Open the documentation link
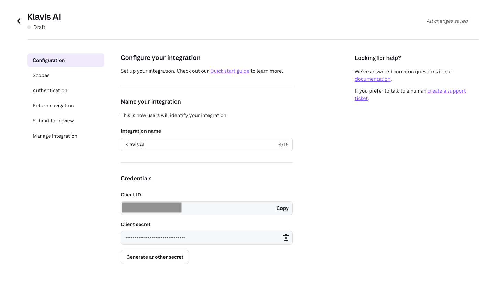Screen dimensions: 501x290 pos(372,79)
